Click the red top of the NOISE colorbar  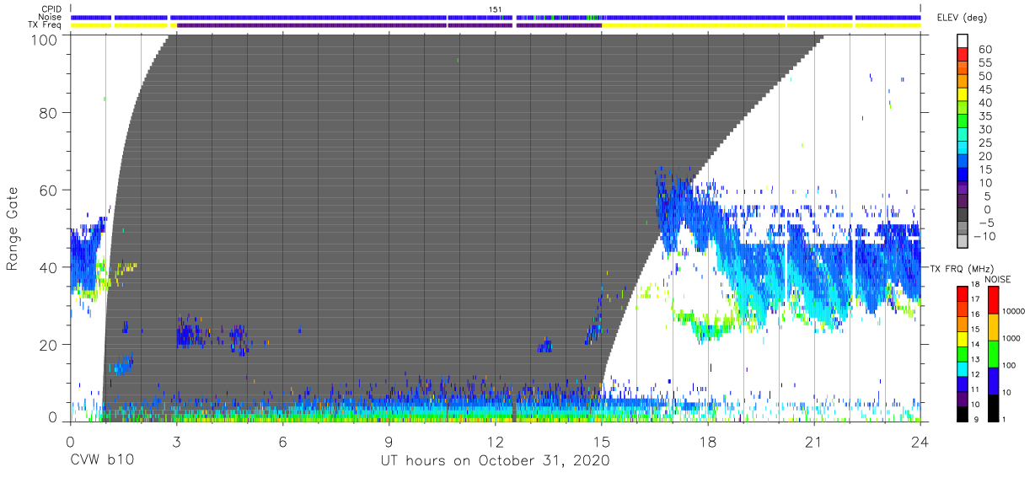pyautogui.click(x=994, y=300)
